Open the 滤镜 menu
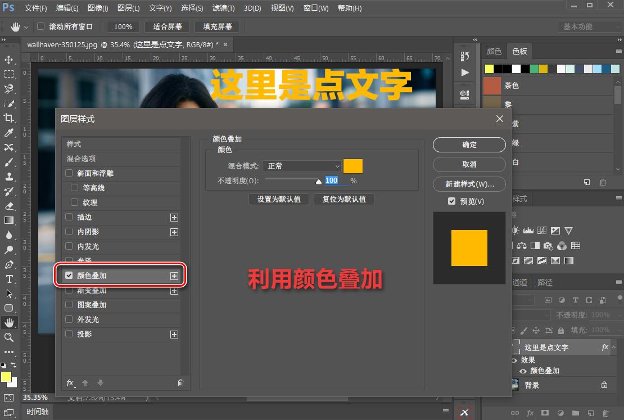The width and height of the screenshot is (624, 420). pyautogui.click(x=223, y=8)
